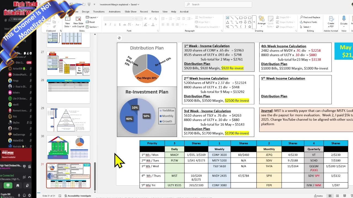Select slide 29 thumbnail
The height and width of the screenshot is (198, 353).
coord(68,119)
